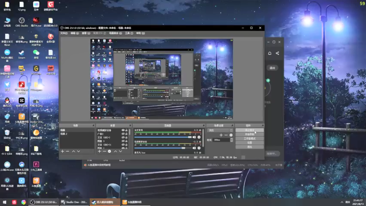
Task: Move source down with arrow in Sources panel
Action: 121,152
